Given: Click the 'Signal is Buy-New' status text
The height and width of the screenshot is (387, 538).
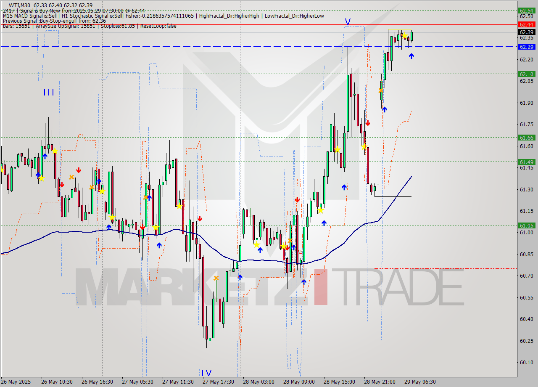Looking at the screenshot, I should [38, 9].
